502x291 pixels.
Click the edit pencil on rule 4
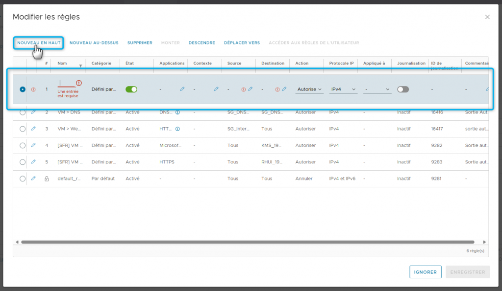coord(33,145)
